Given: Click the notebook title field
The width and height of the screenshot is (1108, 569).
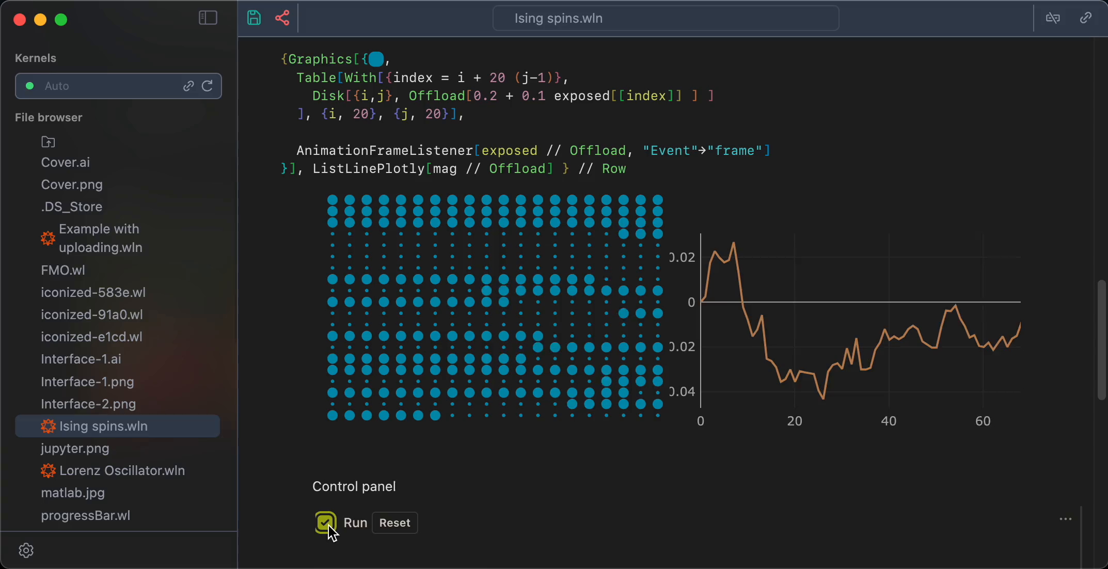Looking at the screenshot, I should click(x=665, y=18).
